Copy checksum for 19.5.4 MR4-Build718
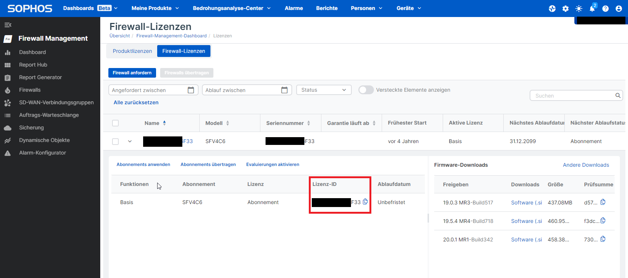 coord(603,220)
